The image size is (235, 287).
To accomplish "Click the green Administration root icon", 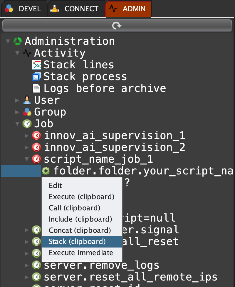I will pyautogui.click(x=18, y=41).
